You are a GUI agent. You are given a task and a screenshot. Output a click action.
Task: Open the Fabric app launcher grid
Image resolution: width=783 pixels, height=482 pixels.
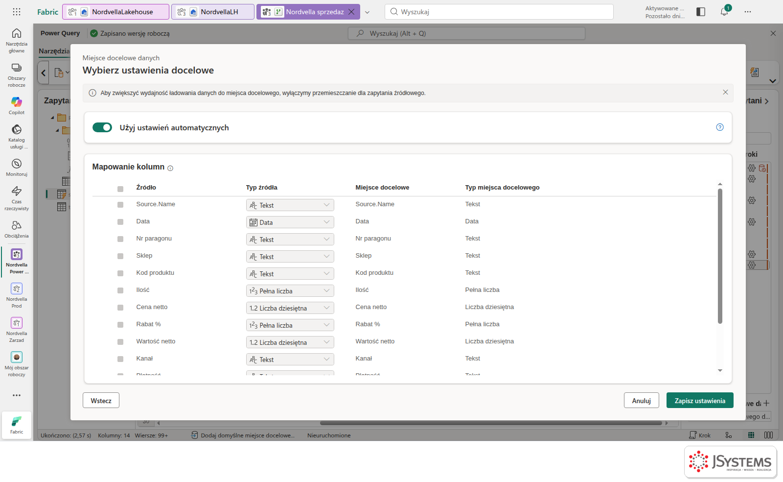coord(17,12)
